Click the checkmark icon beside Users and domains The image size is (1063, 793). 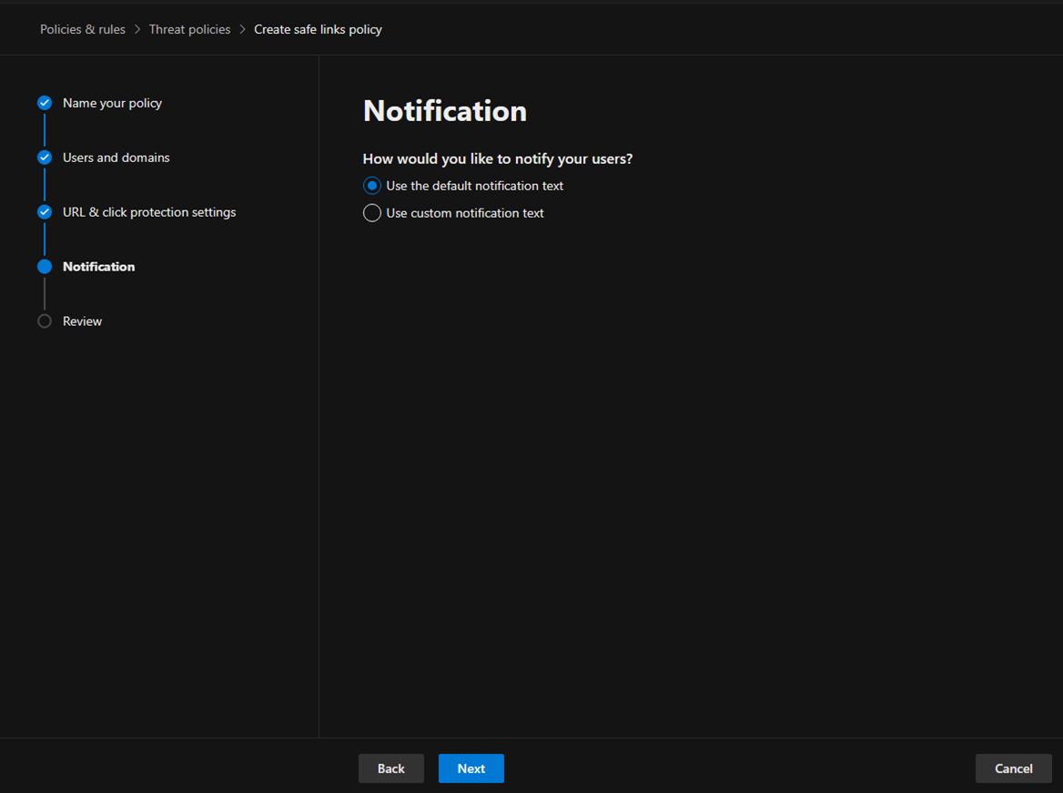pos(45,158)
